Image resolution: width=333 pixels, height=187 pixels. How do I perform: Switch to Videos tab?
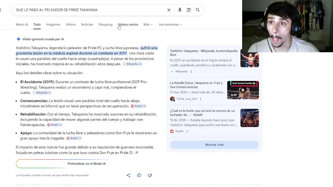point(71,24)
